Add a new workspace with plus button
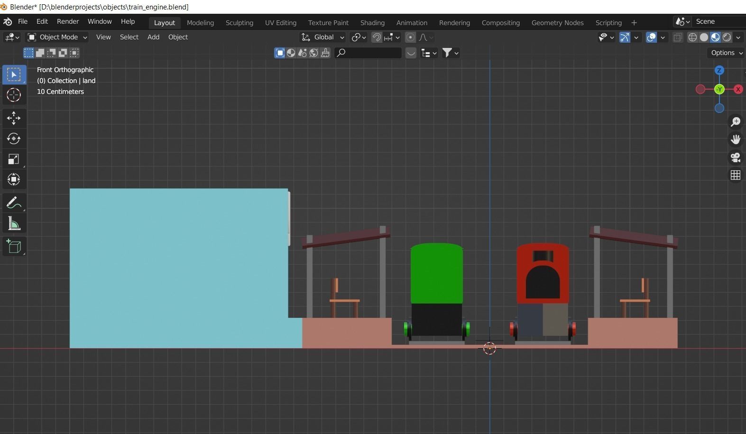Screen dimensions: 746x434 pyautogui.click(x=634, y=23)
